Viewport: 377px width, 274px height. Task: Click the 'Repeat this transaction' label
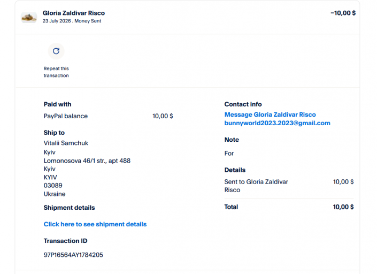(x=56, y=72)
